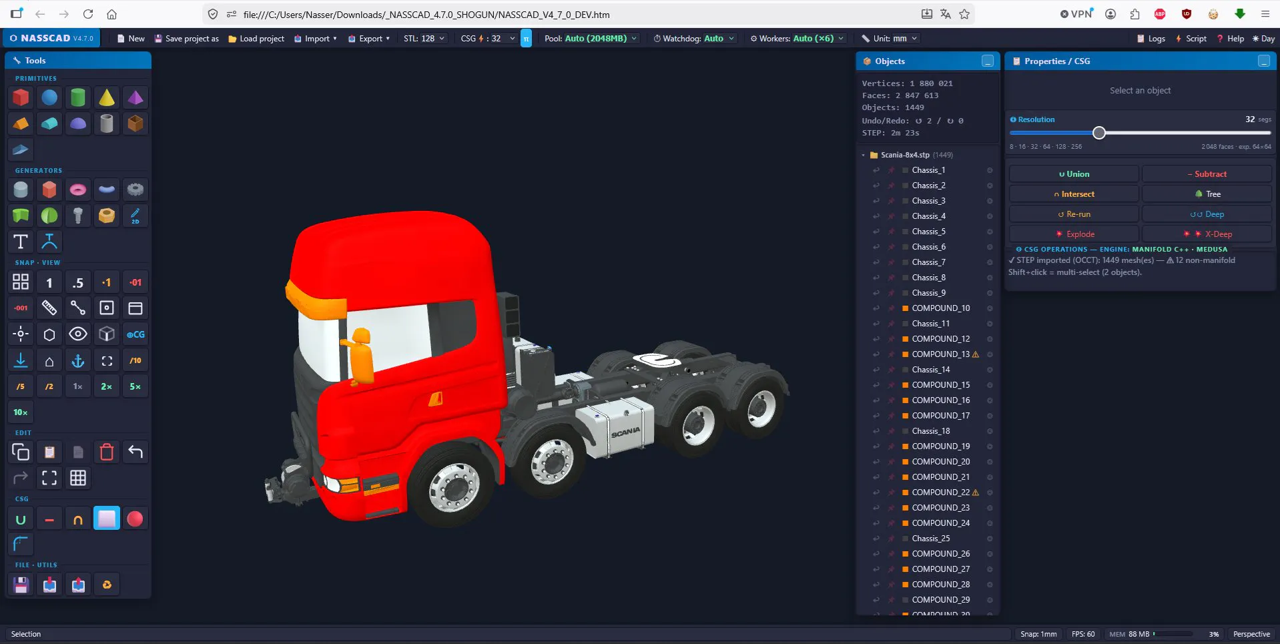The width and height of the screenshot is (1280, 644).
Task: Select the 2x scale button
Action: coord(107,386)
